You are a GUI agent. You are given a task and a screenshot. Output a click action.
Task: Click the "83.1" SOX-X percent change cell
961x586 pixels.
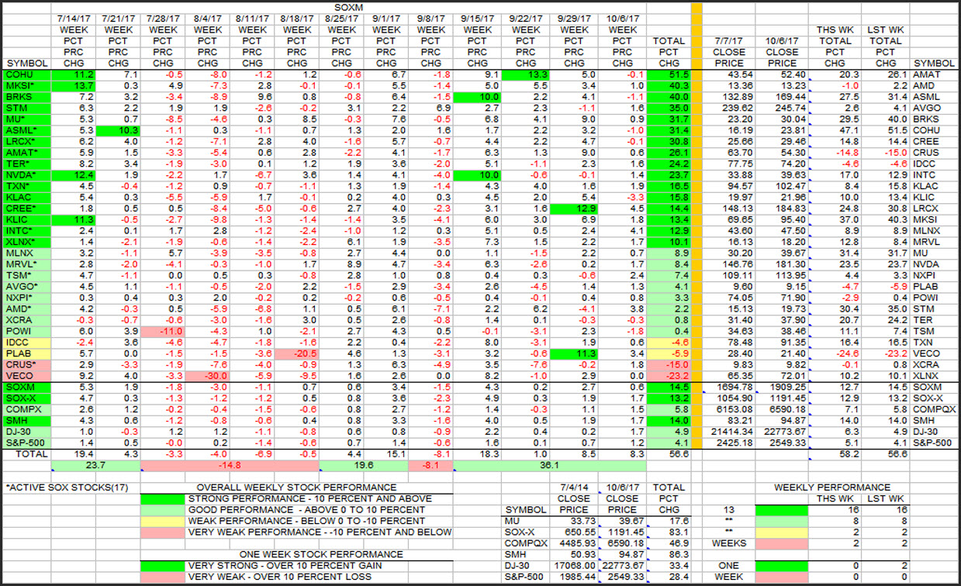669,532
